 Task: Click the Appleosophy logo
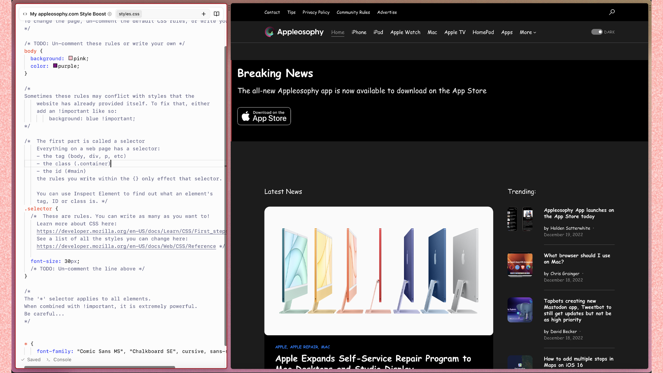point(294,32)
